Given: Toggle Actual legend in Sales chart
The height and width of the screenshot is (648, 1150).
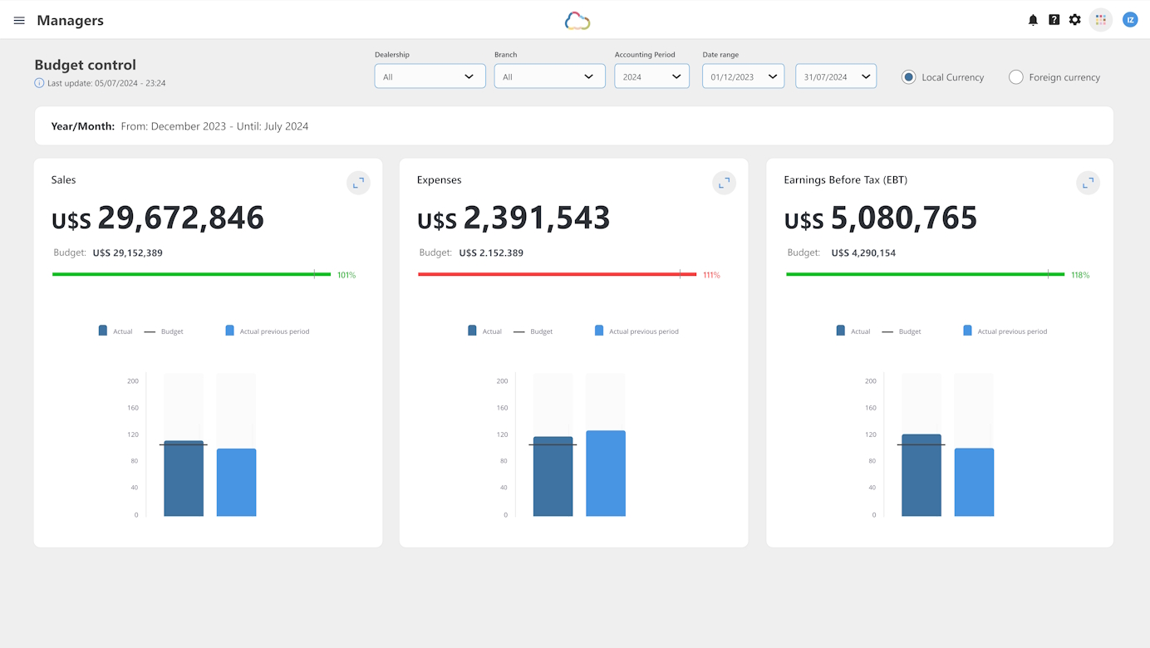Looking at the screenshot, I should point(115,331).
